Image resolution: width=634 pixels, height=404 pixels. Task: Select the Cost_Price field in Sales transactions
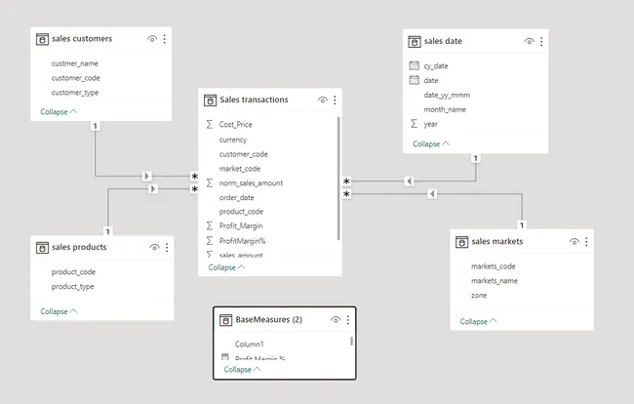(236, 125)
